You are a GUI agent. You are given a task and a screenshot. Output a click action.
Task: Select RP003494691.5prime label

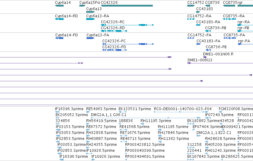(145, 157)
